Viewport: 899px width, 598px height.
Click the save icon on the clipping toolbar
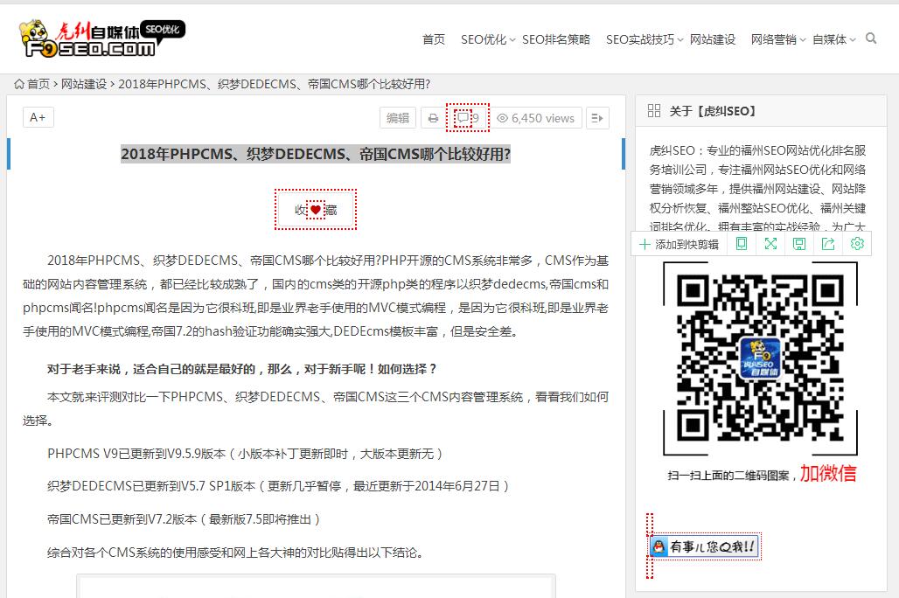798,244
